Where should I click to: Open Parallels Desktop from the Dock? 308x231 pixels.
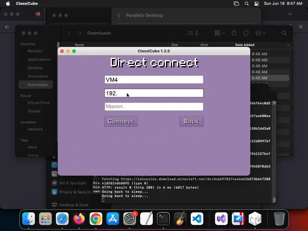point(238,219)
